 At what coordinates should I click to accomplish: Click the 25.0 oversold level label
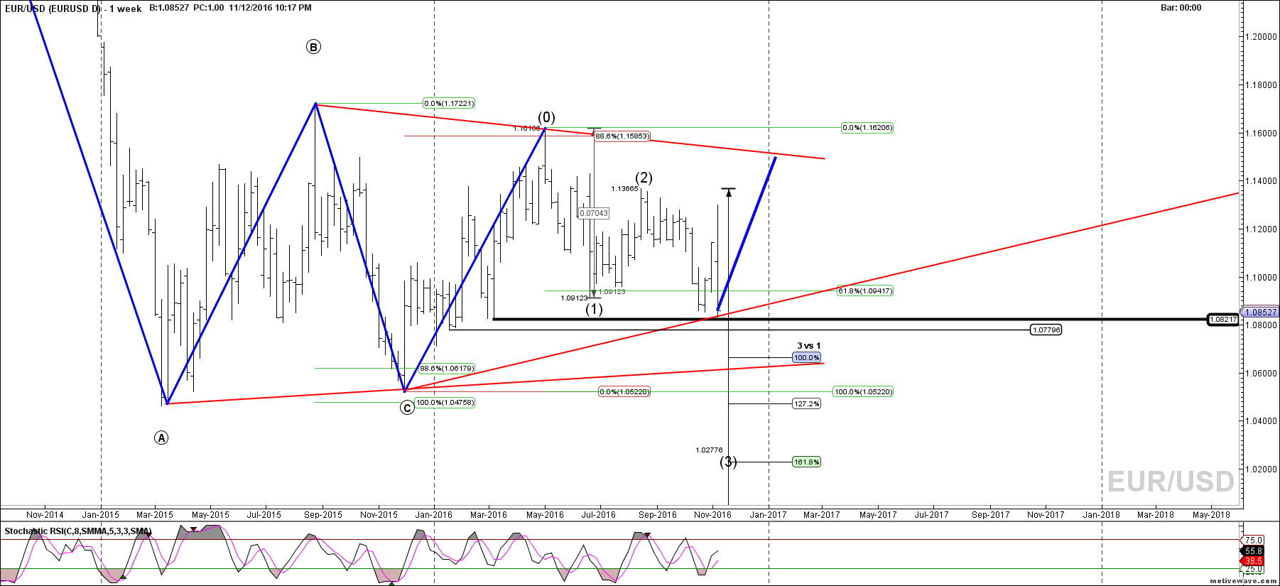(x=1254, y=570)
